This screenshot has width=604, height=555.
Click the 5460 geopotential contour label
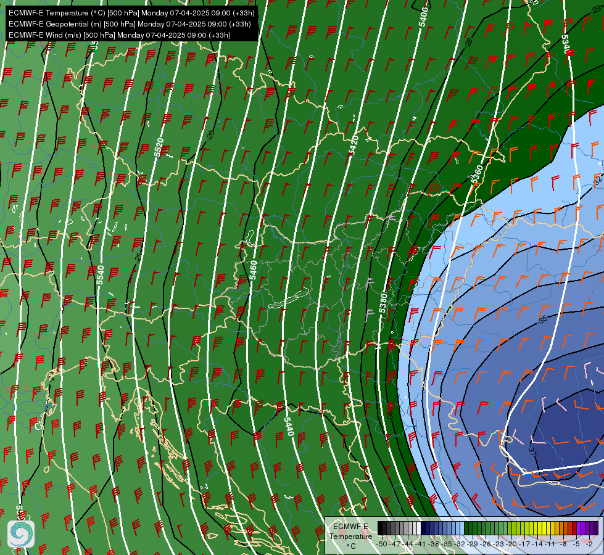tap(253, 270)
